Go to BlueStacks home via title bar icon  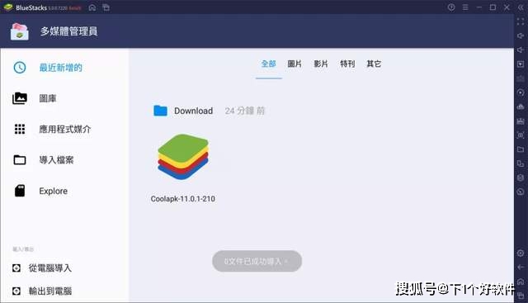92,7
